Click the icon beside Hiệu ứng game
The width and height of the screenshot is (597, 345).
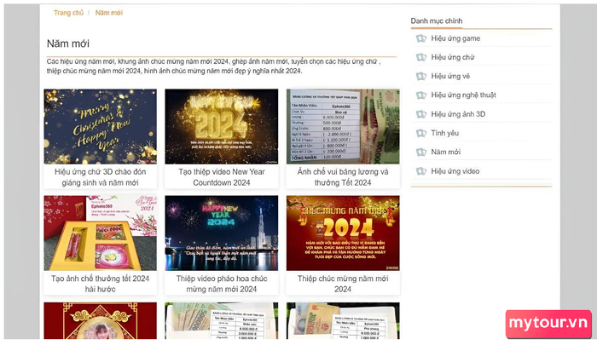pos(421,38)
